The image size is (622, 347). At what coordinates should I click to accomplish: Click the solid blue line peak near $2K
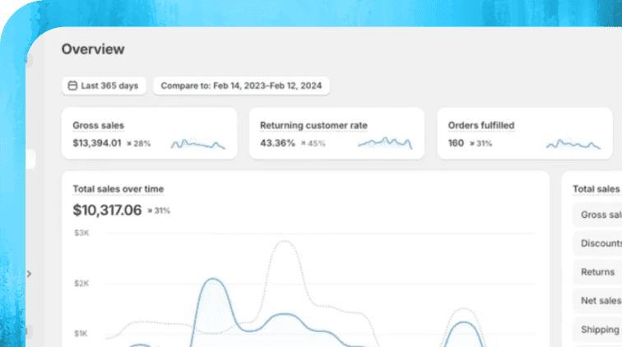tap(214, 280)
